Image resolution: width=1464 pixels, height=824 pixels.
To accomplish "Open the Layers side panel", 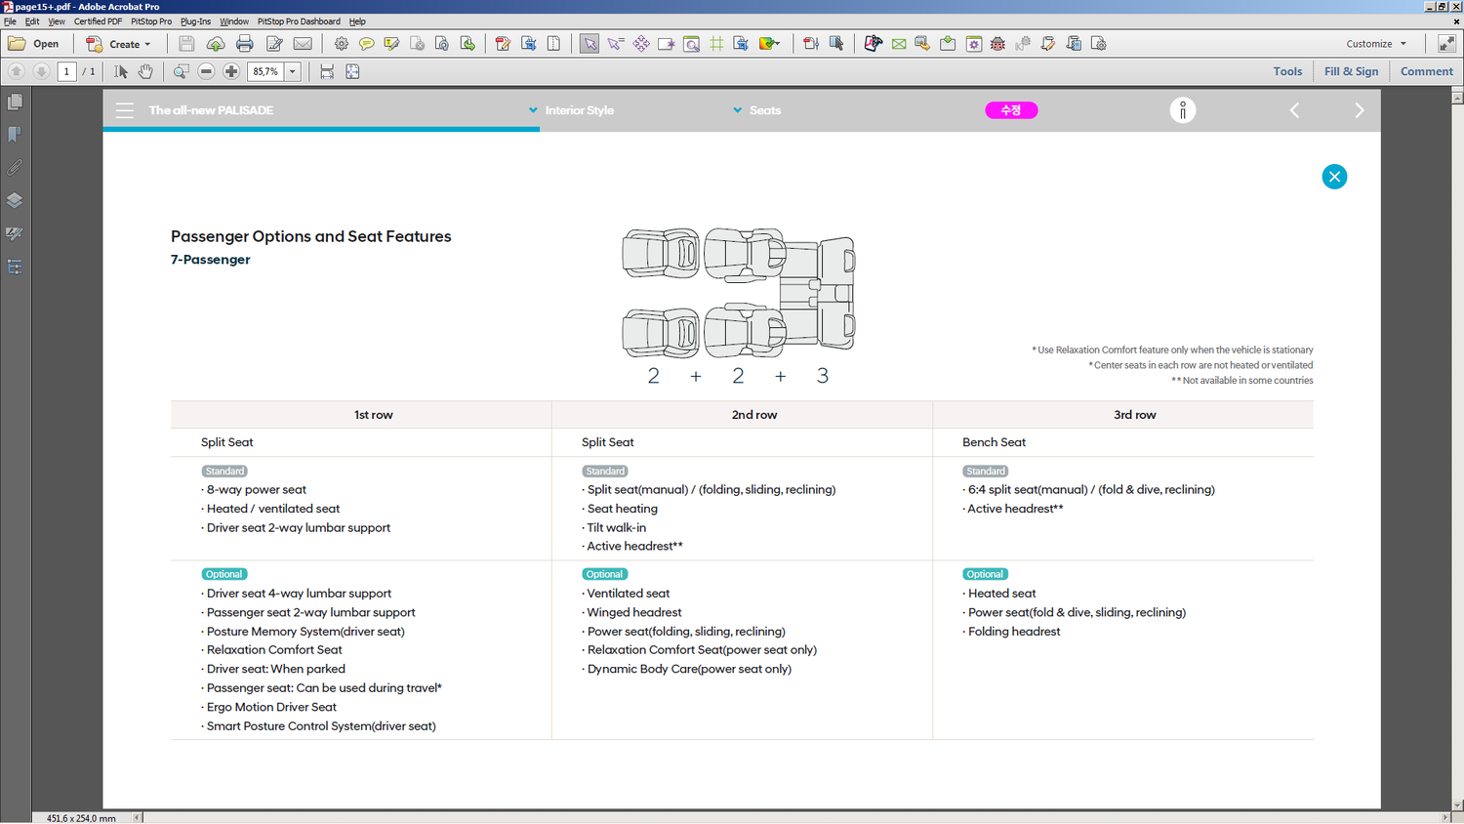I will pos(15,201).
